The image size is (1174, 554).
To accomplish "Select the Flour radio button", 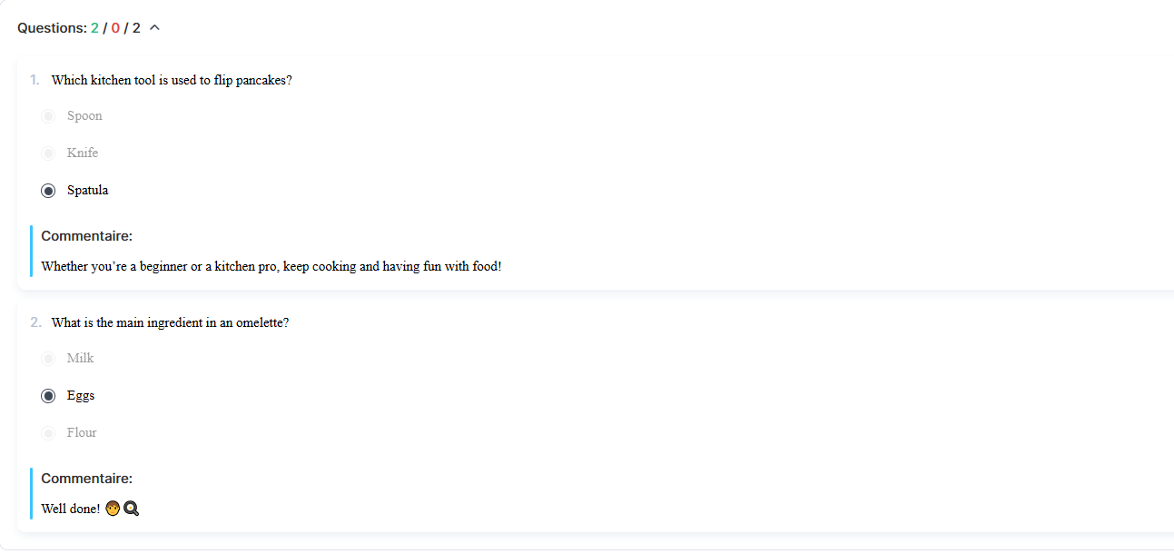I will tap(48, 433).
